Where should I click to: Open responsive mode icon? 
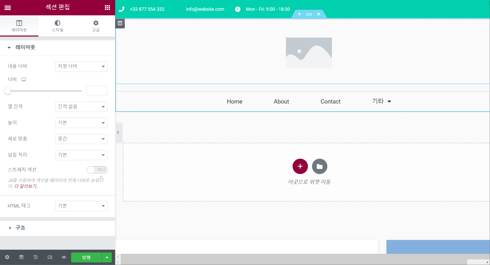tap(50, 257)
